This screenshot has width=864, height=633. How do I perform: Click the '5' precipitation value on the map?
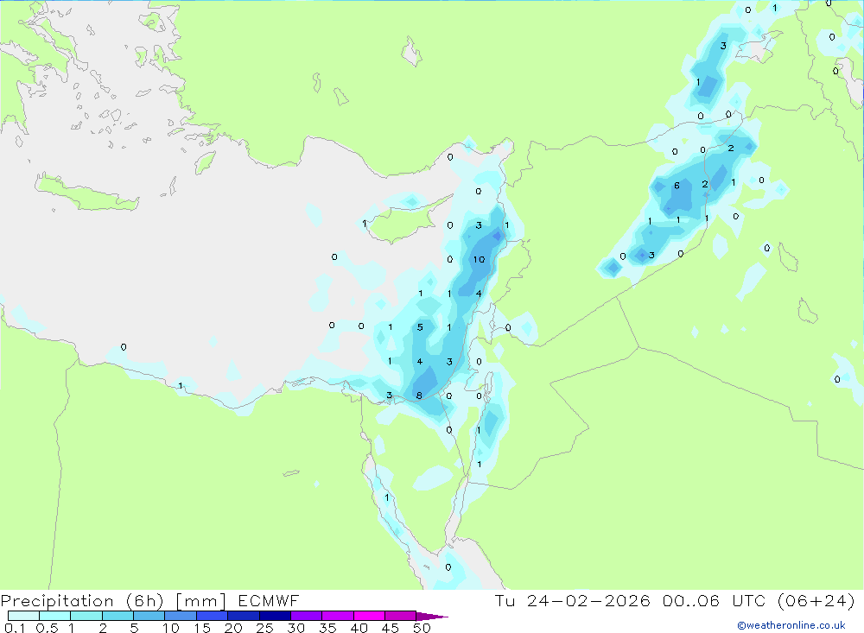pos(420,327)
